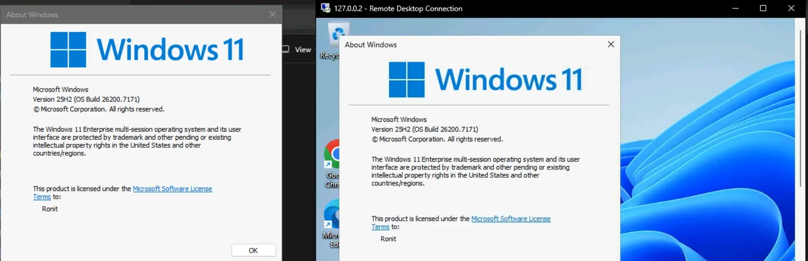This screenshot has width=808, height=261.
Task: Click the Terms link in the local dialog
Action: (x=42, y=197)
